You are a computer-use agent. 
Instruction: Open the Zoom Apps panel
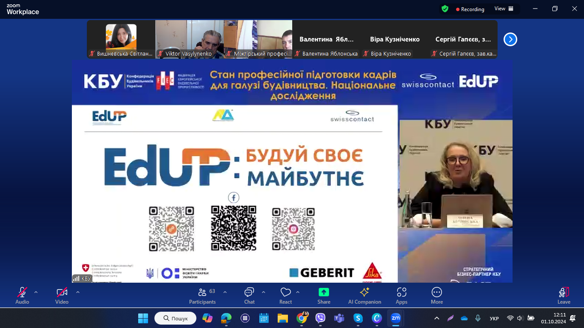point(401,295)
